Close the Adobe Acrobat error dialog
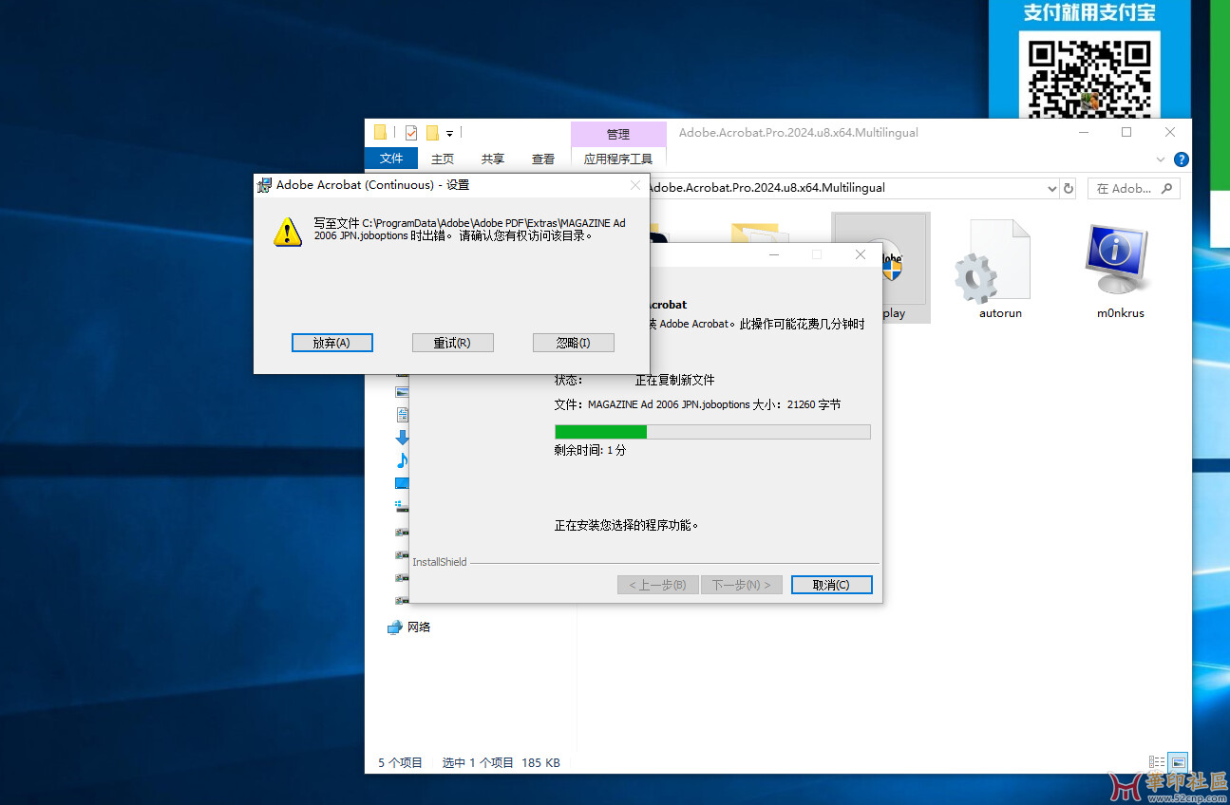Viewport: 1230px width, 805px height. click(635, 185)
